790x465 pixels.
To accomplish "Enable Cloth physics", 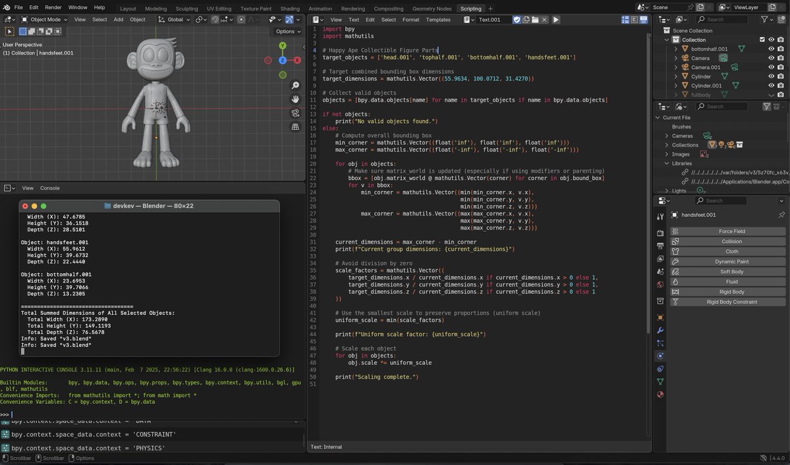I will (x=727, y=252).
